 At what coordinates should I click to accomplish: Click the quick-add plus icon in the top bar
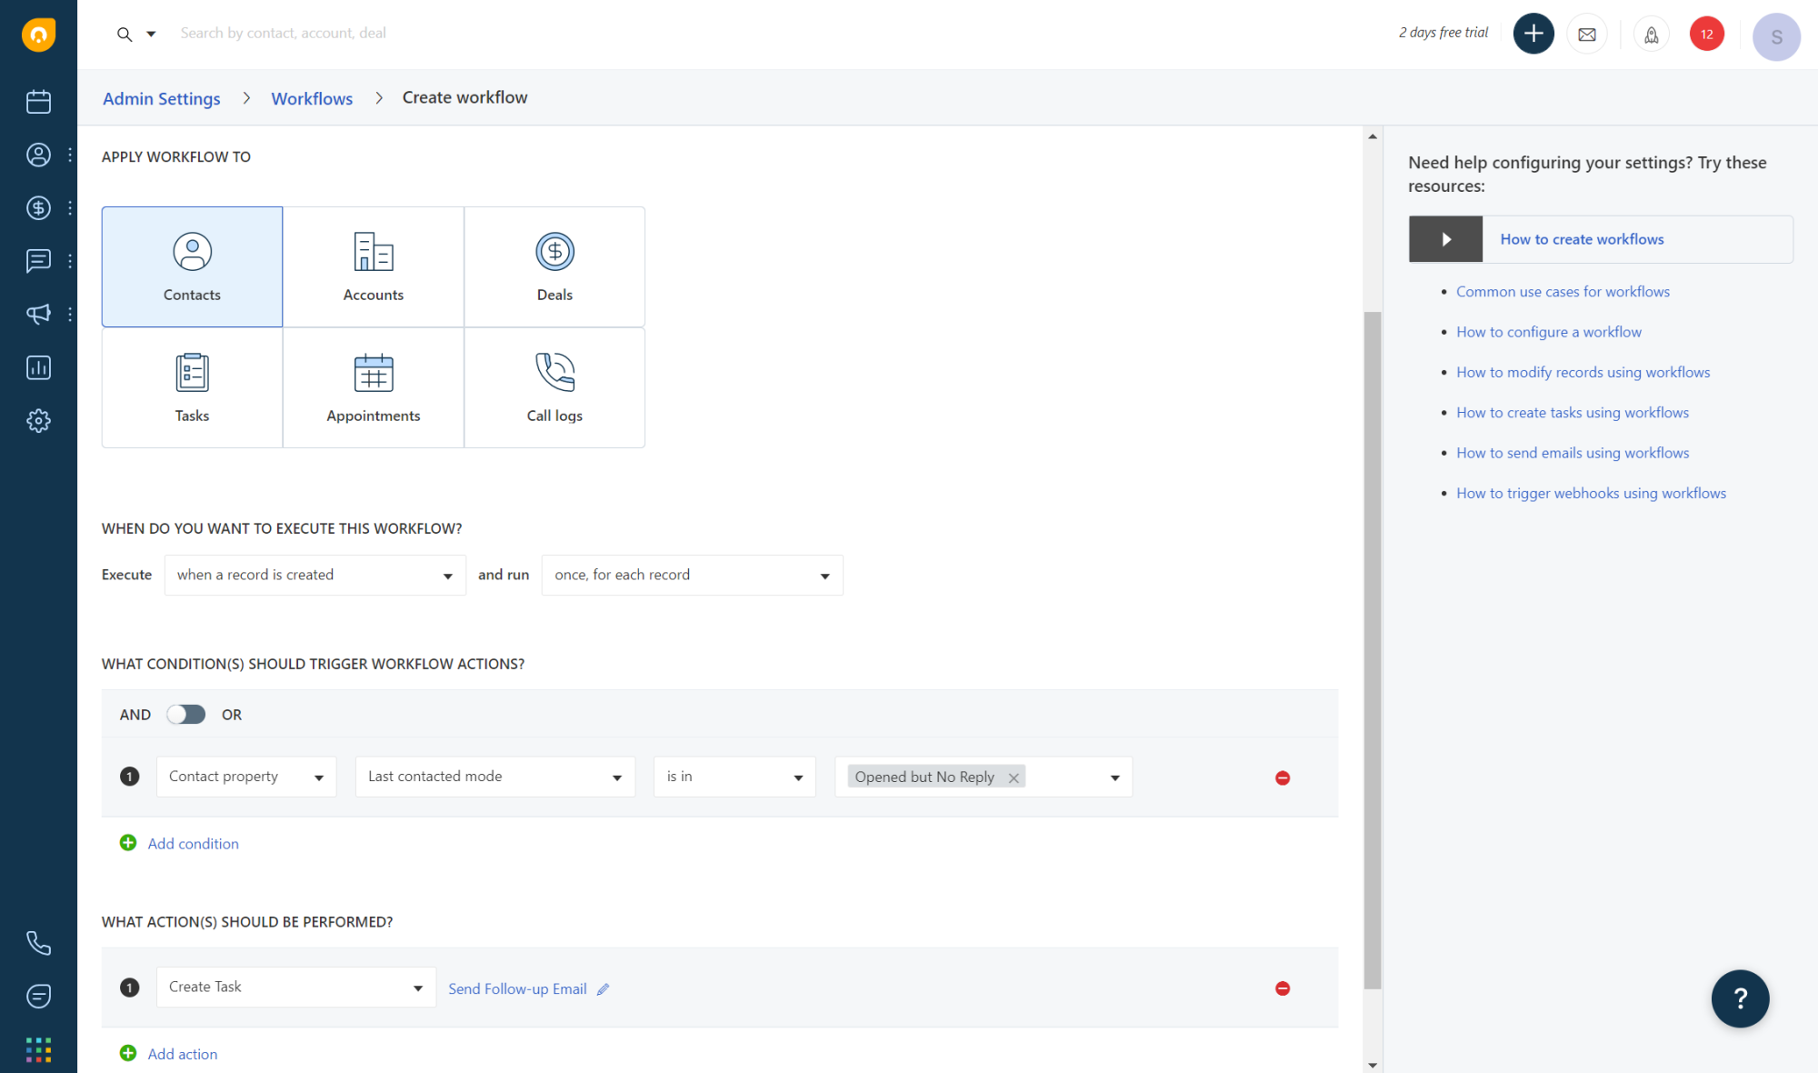pos(1533,34)
